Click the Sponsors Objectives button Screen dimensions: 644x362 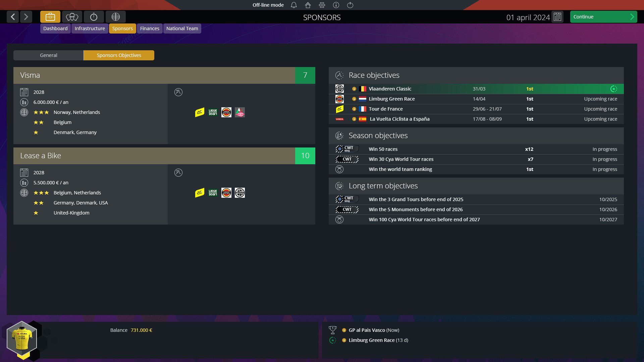(x=118, y=55)
